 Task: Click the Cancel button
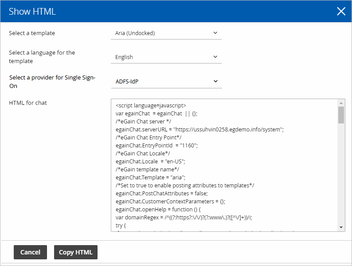[x=30, y=252]
